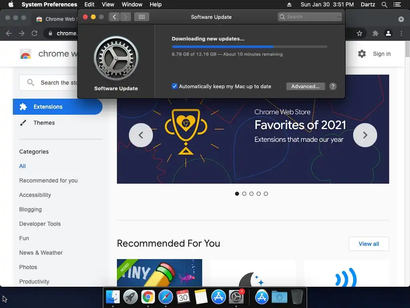Click the Software Update gear icon
The width and height of the screenshot is (410, 308).
[116, 58]
